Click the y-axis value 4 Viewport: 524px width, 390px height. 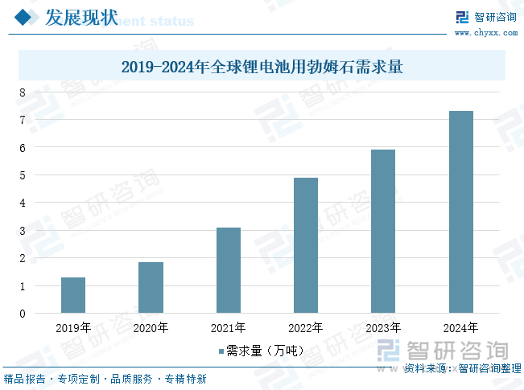point(23,203)
